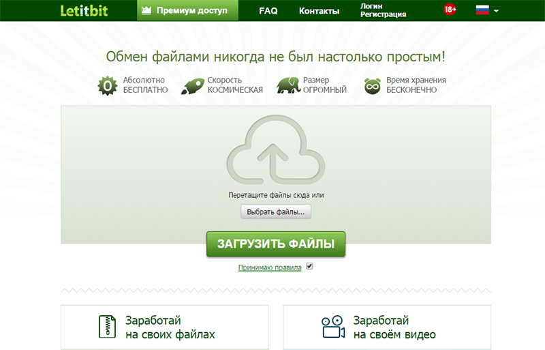Expand the language dropdown arrow

coord(497,11)
